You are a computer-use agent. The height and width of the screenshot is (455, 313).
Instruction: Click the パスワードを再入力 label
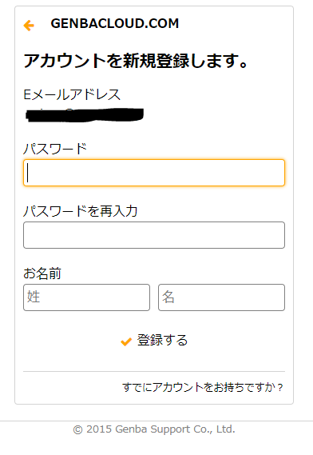point(81,211)
